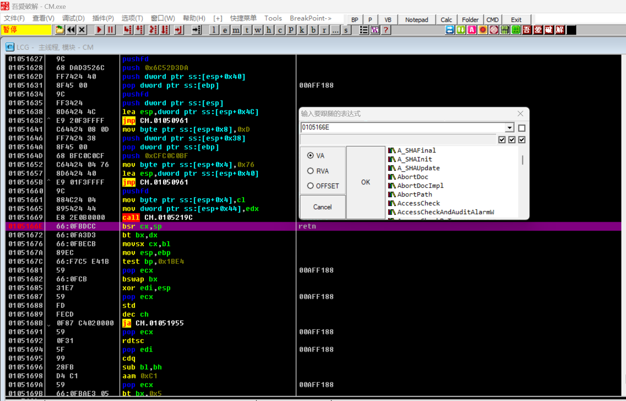
Task: Pause execution with the red pause icon
Action: click(x=110, y=30)
